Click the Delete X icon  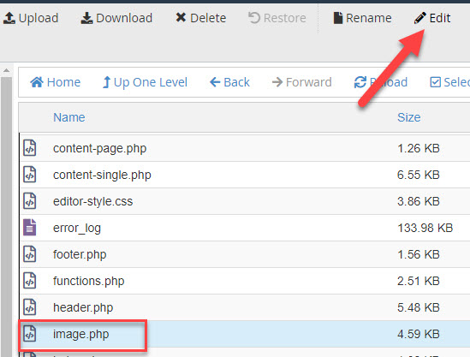tap(181, 18)
